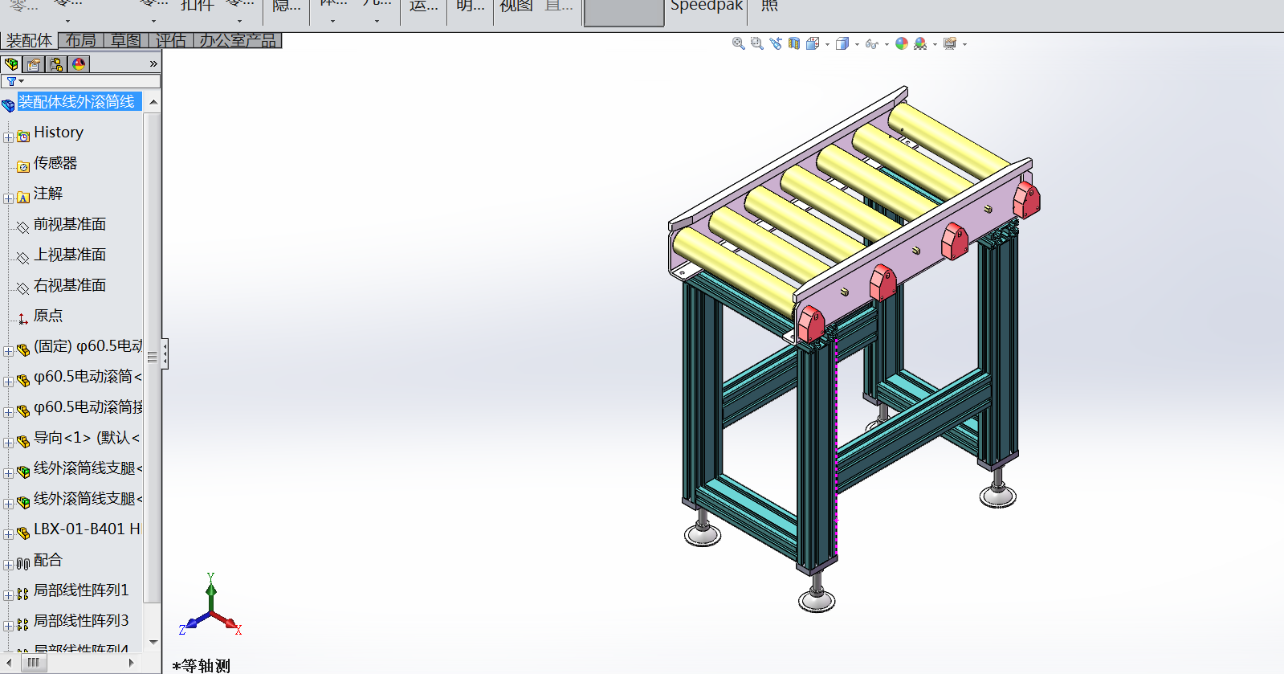The height and width of the screenshot is (674, 1284).
Task: Open the View Orientation dropdown arrow
Action: tap(827, 45)
